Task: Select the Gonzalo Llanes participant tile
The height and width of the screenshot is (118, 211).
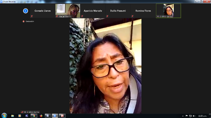Action: point(43,11)
